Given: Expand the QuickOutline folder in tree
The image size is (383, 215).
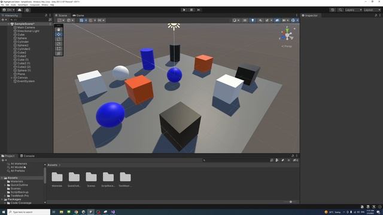Looking at the screenshot, I should pyautogui.click(x=5, y=185).
